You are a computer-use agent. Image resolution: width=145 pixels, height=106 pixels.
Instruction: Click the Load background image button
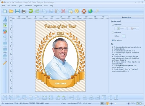[x=120, y=28]
